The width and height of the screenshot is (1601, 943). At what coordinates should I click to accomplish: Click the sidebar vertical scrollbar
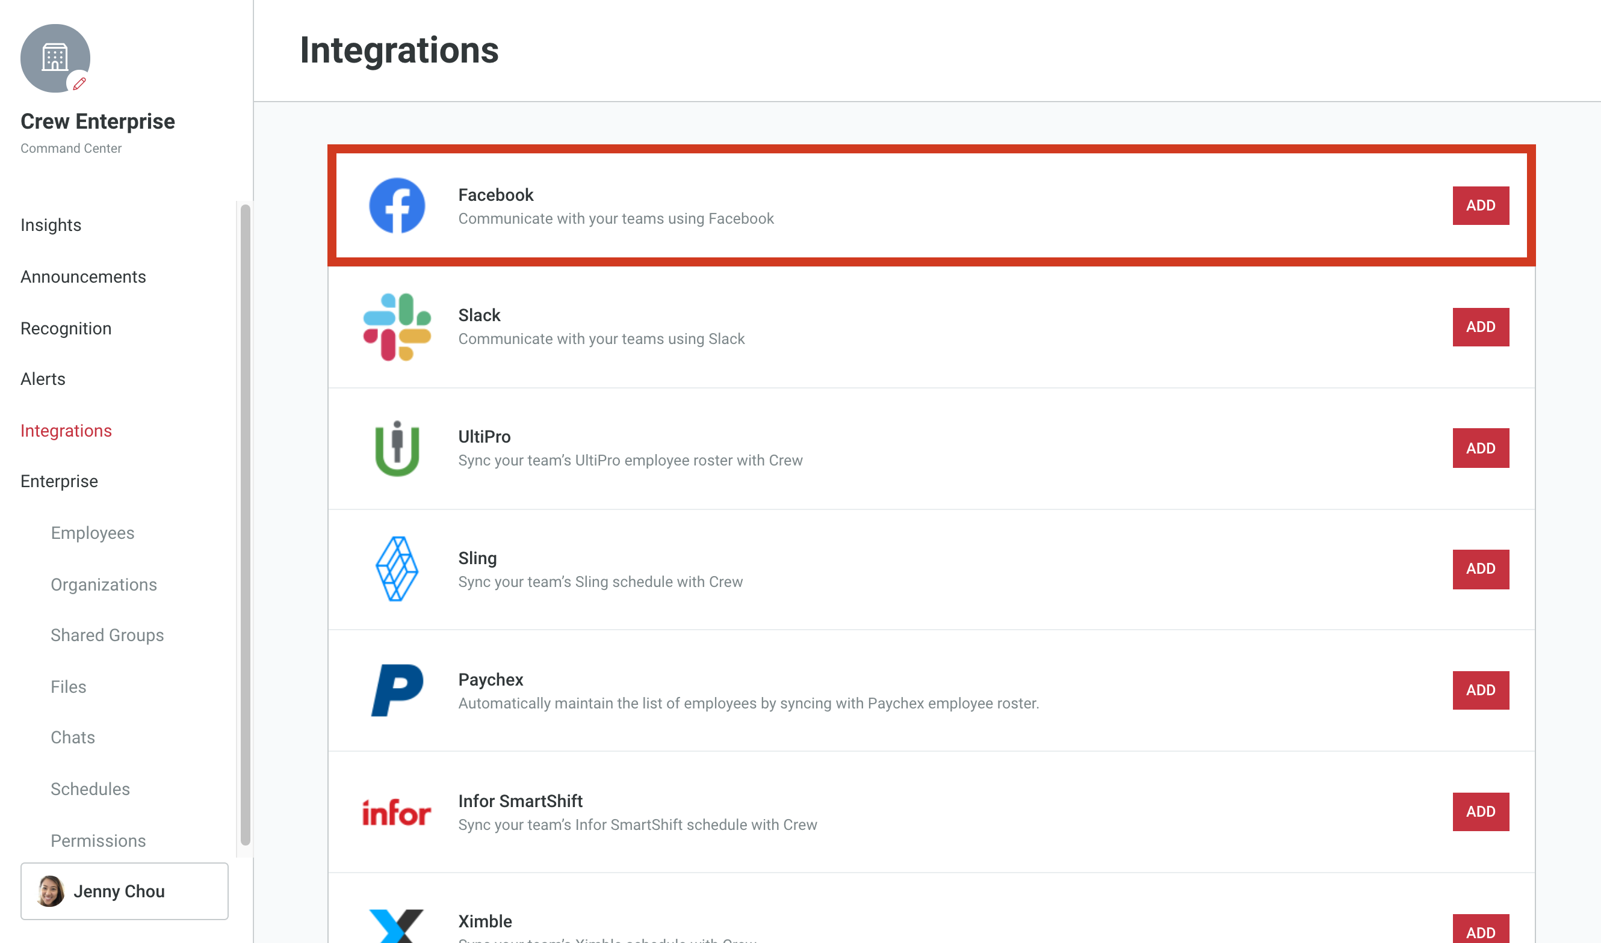(246, 524)
